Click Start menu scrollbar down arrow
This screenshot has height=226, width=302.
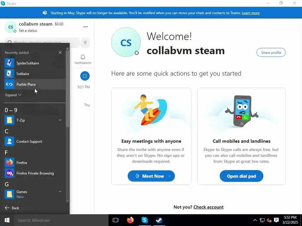tap(68, 201)
